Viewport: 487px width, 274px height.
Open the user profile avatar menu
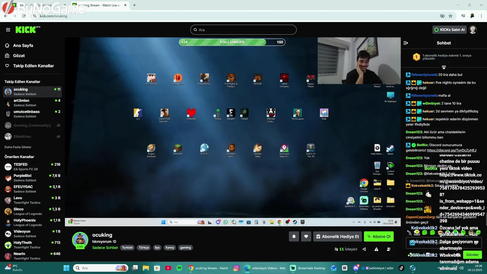(x=473, y=30)
